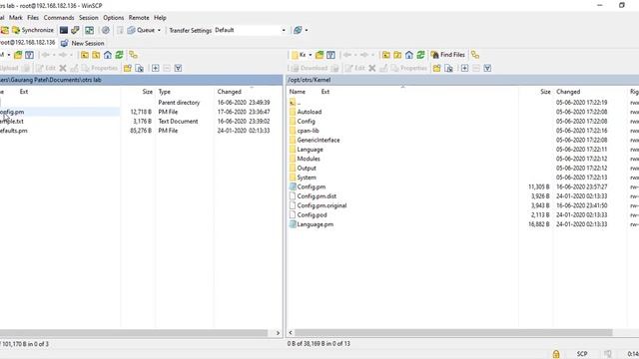Create new file in remote panel
The height and width of the screenshot is (359, 639).
pos(448,68)
